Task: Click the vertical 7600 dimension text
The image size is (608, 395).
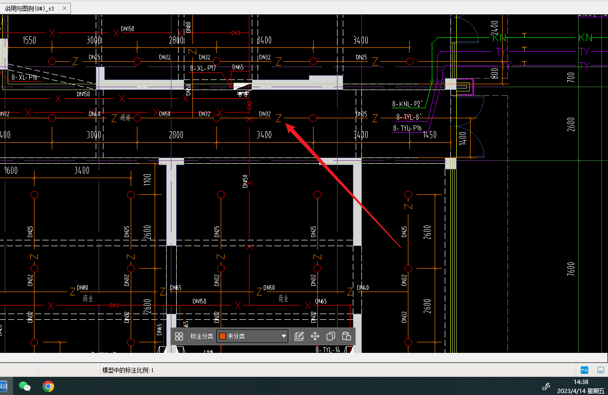Action: pos(571,270)
